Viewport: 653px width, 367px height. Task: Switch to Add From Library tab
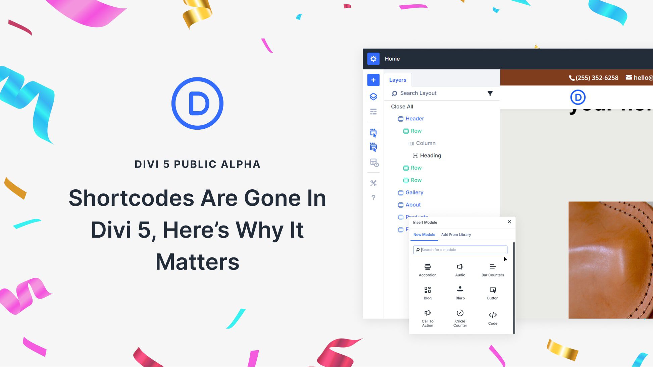456,235
